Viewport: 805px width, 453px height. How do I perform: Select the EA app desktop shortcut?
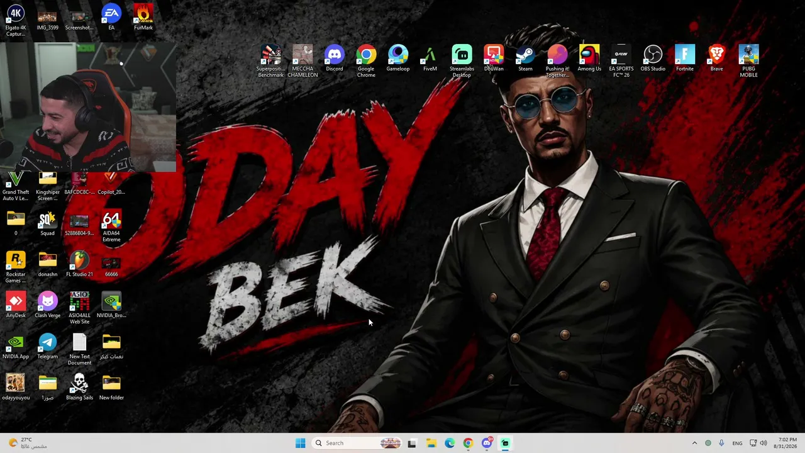pos(111,18)
